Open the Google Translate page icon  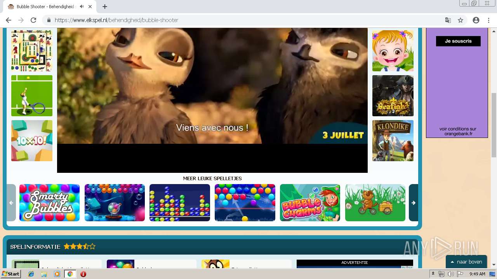point(448,20)
